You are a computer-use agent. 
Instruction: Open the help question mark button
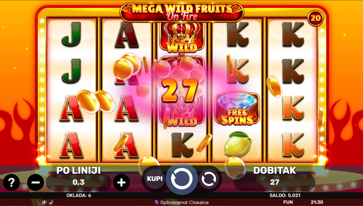tap(11, 182)
